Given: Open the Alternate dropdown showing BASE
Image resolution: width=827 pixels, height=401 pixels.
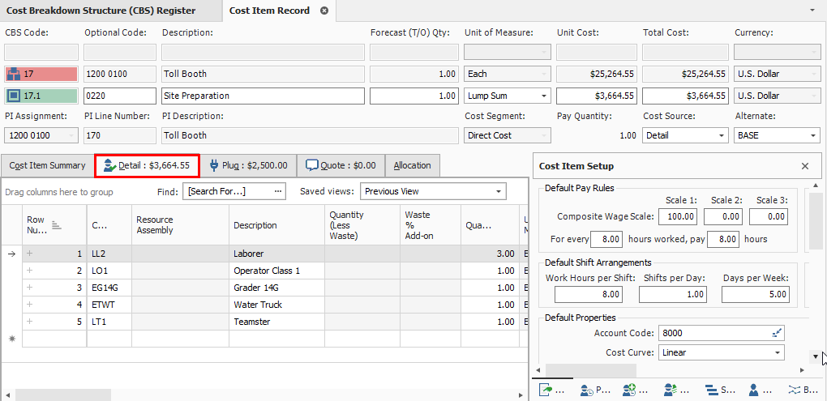Looking at the screenshot, I should coord(813,135).
